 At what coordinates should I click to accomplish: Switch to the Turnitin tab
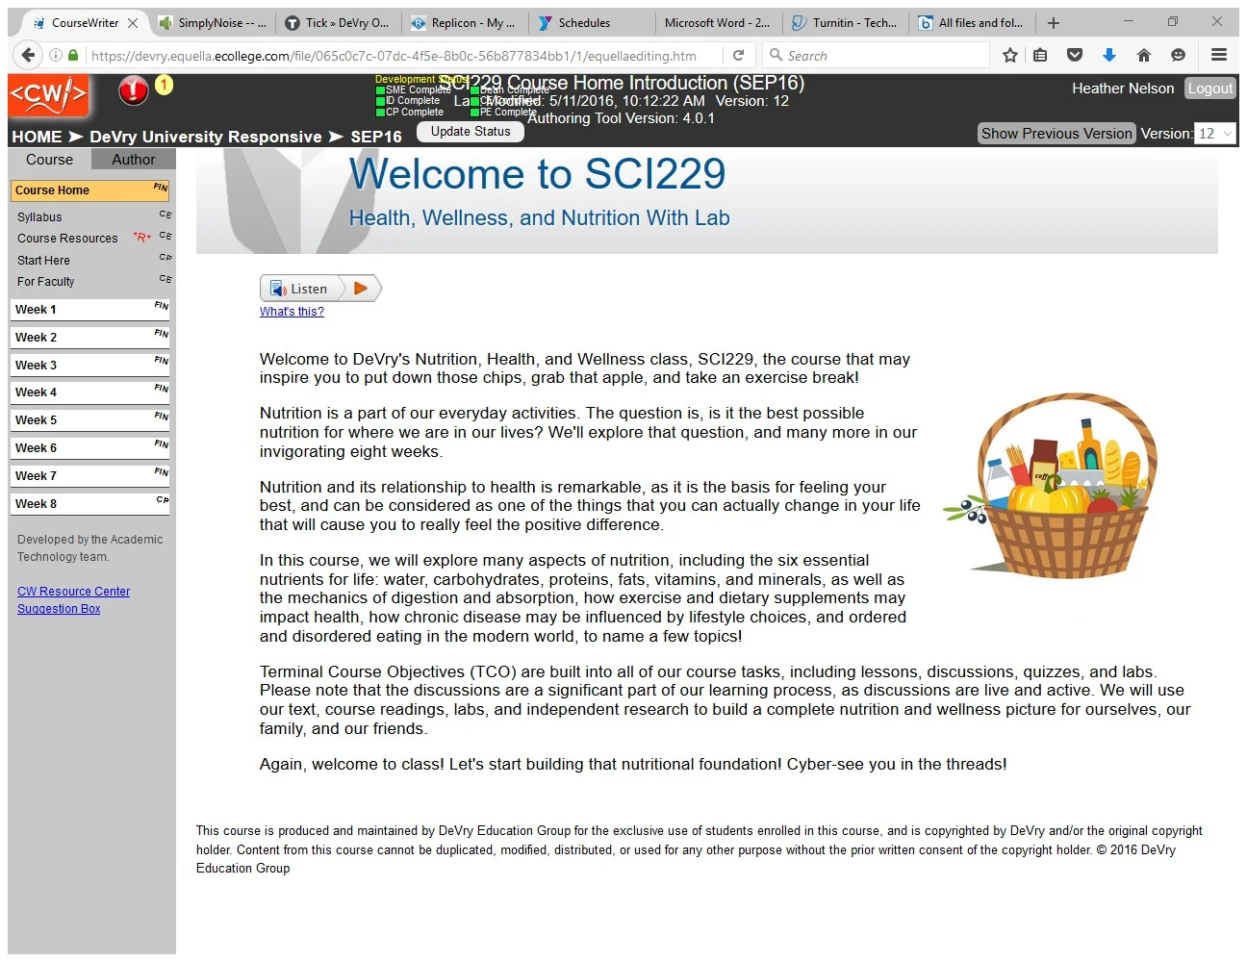pos(844,23)
